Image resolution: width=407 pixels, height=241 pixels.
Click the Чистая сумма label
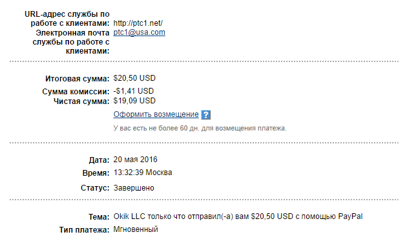pyautogui.click(x=81, y=101)
